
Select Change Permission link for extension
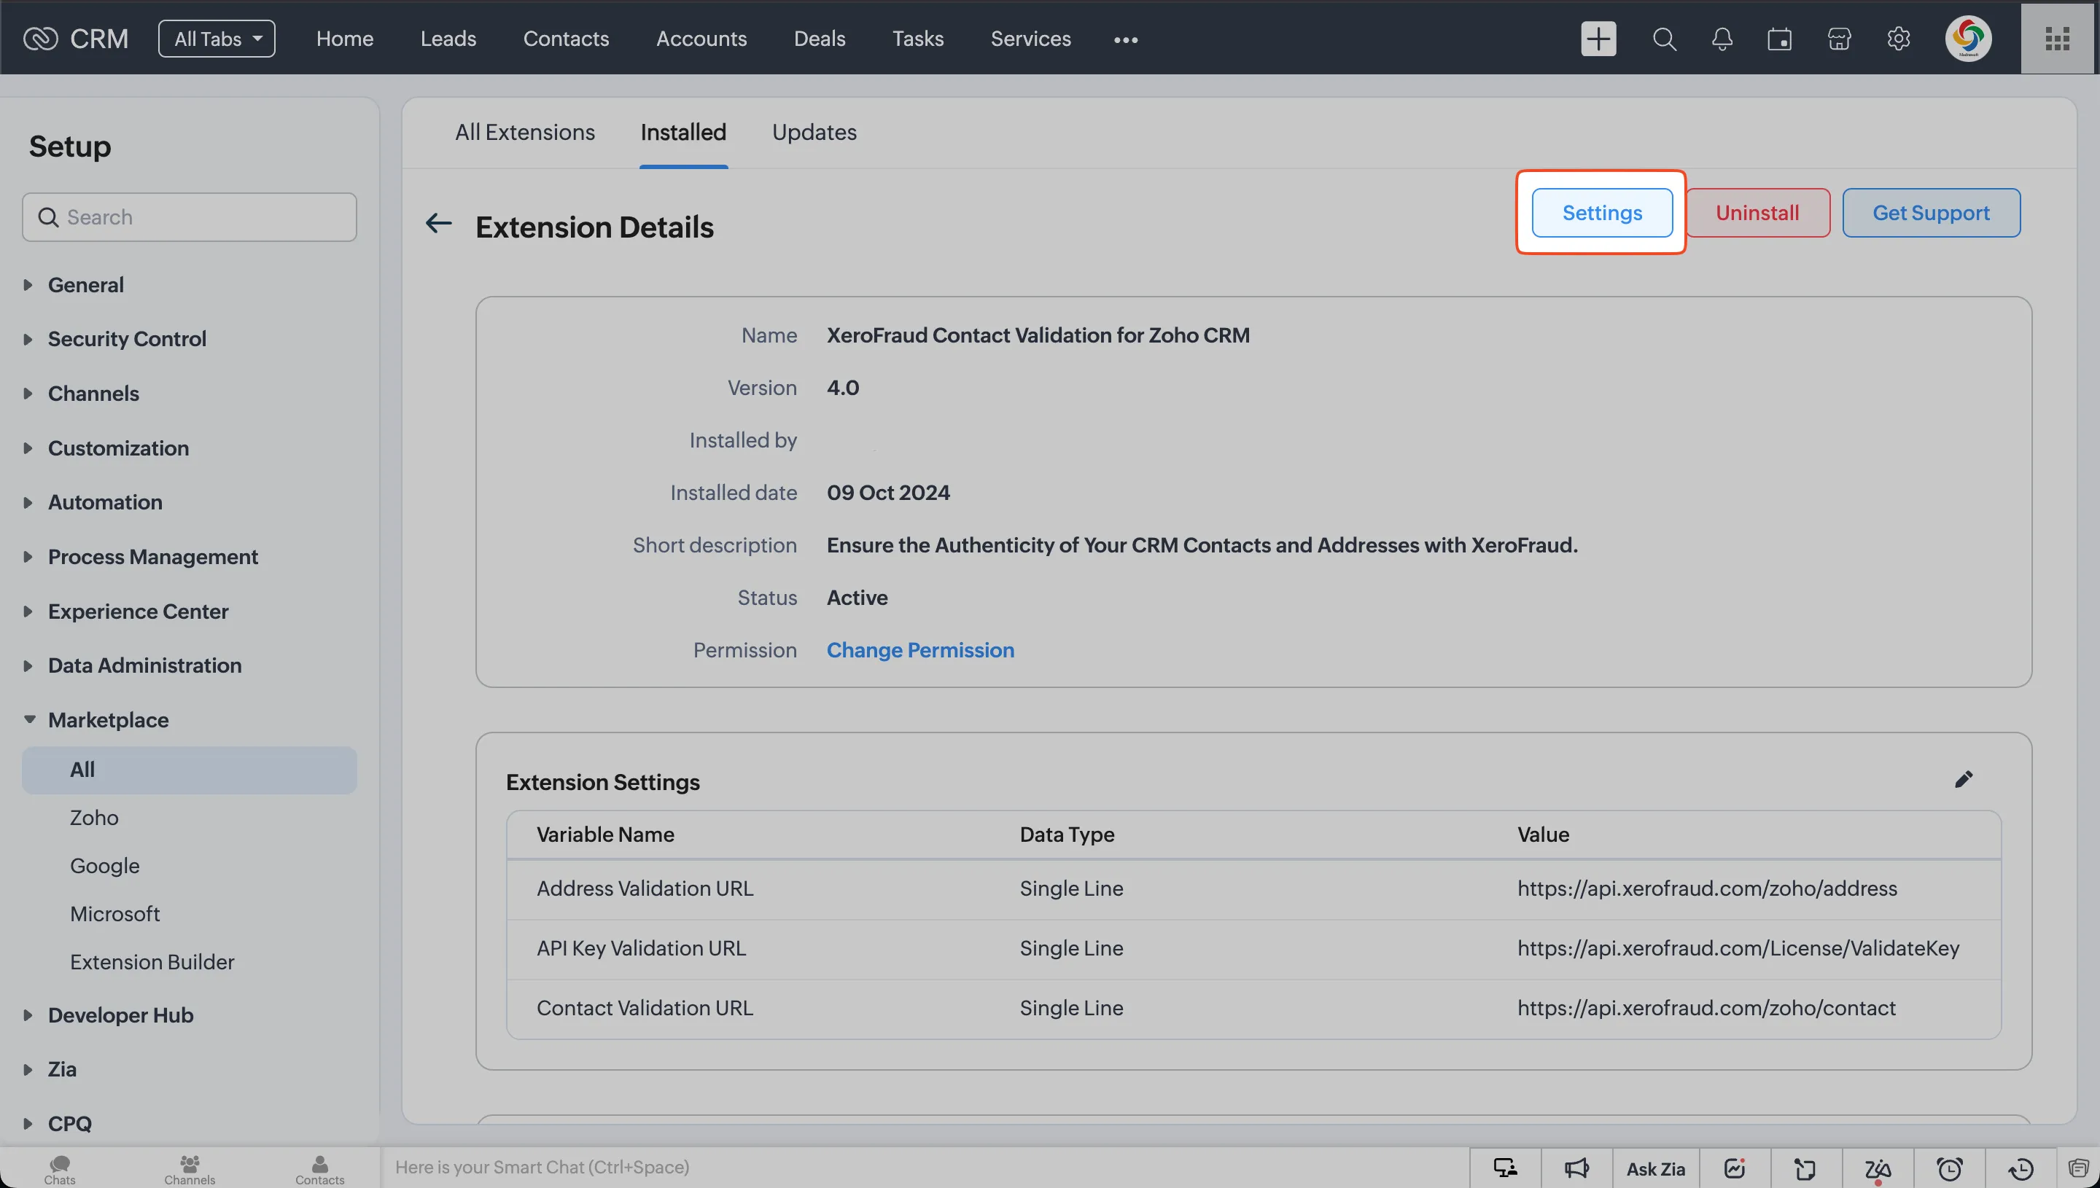click(x=920, y=650)
